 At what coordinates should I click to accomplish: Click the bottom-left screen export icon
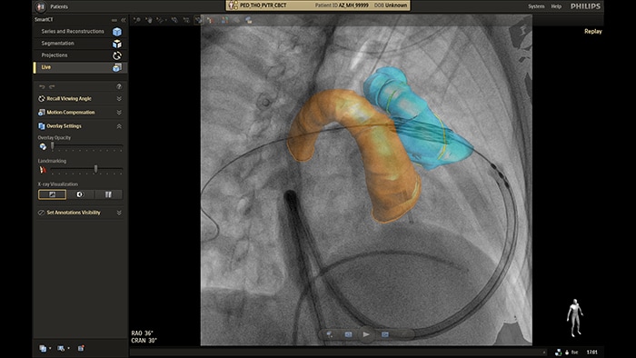pyautogui.click(x=61, y=348)
